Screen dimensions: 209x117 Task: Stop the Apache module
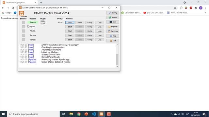click(70, 22)
